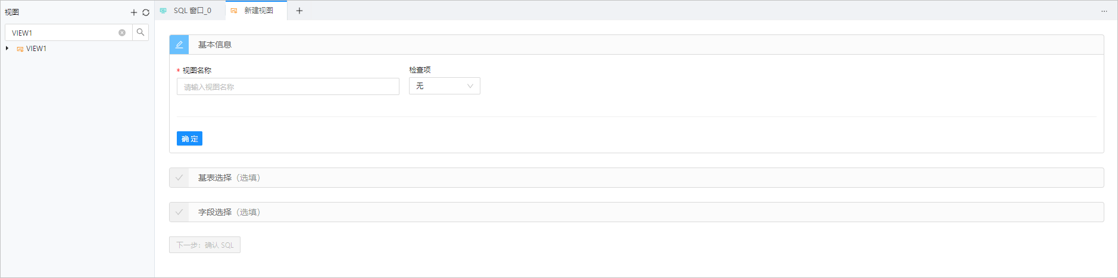Image resolution: width=1118 pixels, height=278 pixels.
Task: Open the more options ellipsis menu
Action: pos(1104,11)
